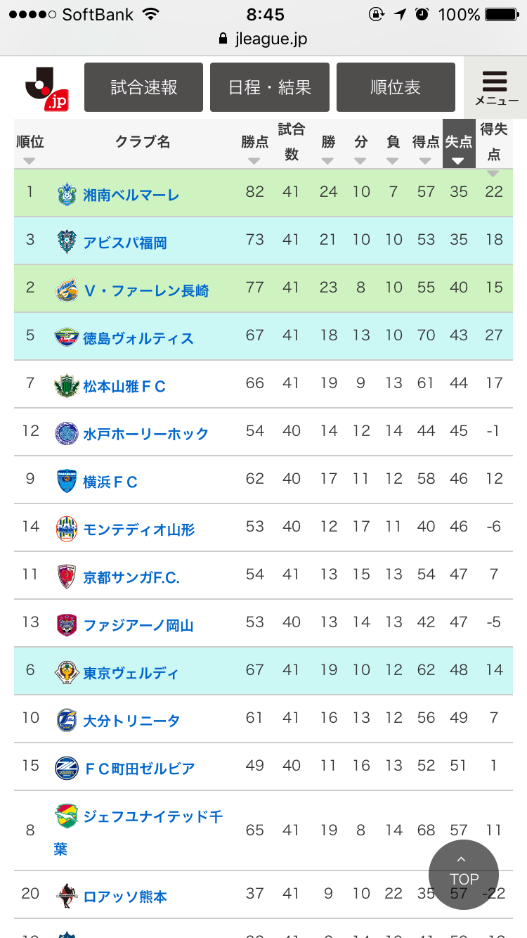This screenshot has width=527, height=938.
Task: Tap the ジェフユナイテッド千葉 club crest
Action: (x=67, y=816)
